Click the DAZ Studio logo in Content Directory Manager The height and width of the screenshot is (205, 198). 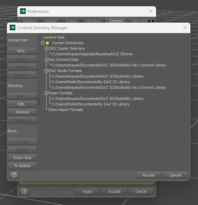click(x=12, y=27)
